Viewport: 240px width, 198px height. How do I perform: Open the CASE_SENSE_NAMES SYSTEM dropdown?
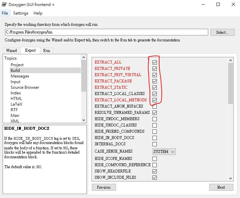point(164,152)
